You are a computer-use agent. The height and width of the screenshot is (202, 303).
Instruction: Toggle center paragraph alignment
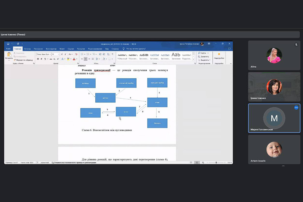point(86,59)
